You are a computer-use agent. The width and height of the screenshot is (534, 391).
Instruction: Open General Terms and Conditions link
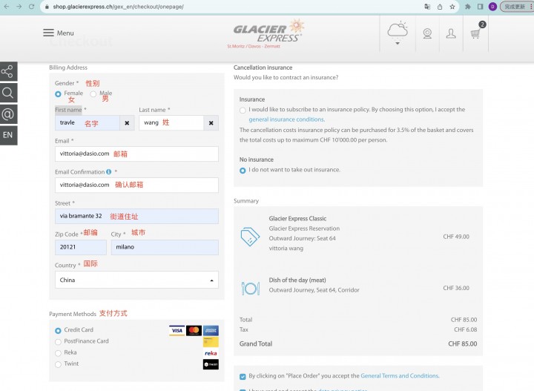[x=400, y=375]
